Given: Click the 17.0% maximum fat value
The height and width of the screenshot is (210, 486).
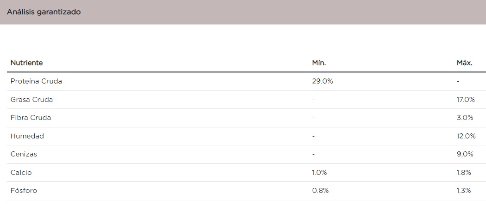Looking at the screenshot, I should point(466,100).
